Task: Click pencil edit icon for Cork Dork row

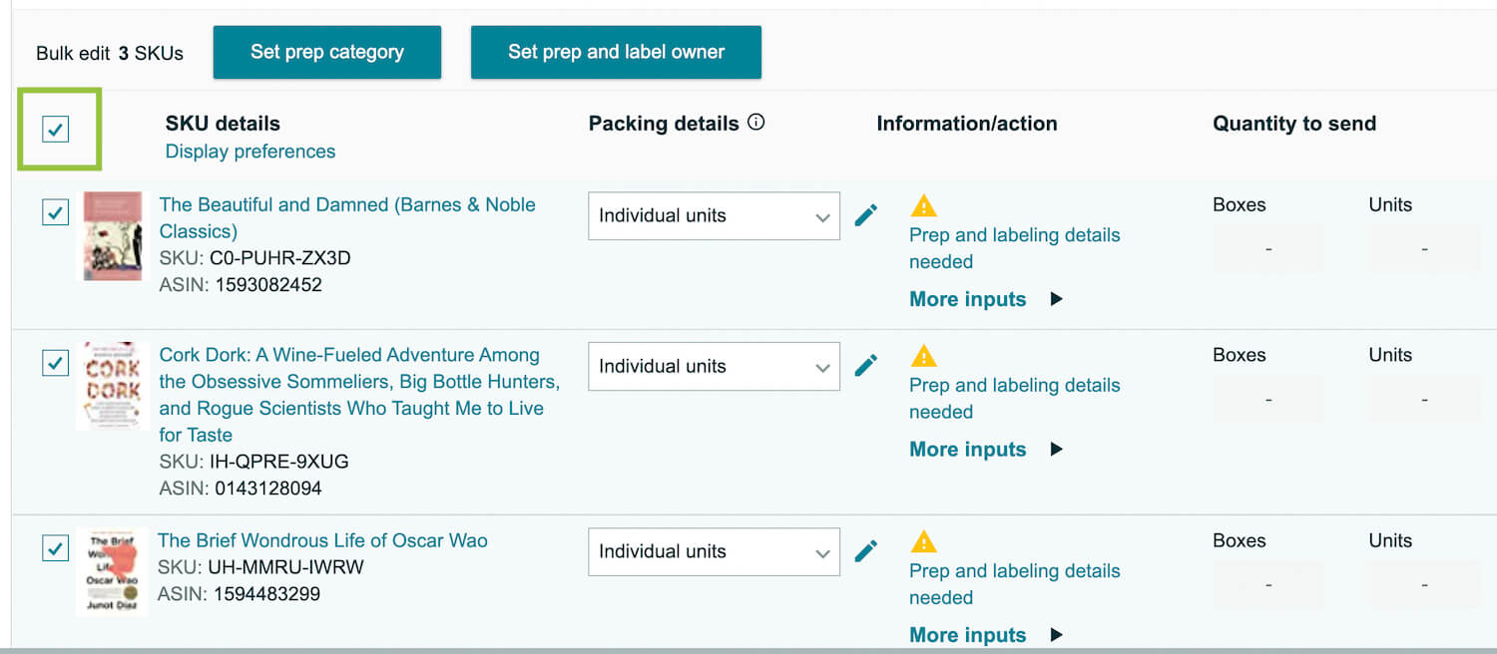Action: coord(866,366)
